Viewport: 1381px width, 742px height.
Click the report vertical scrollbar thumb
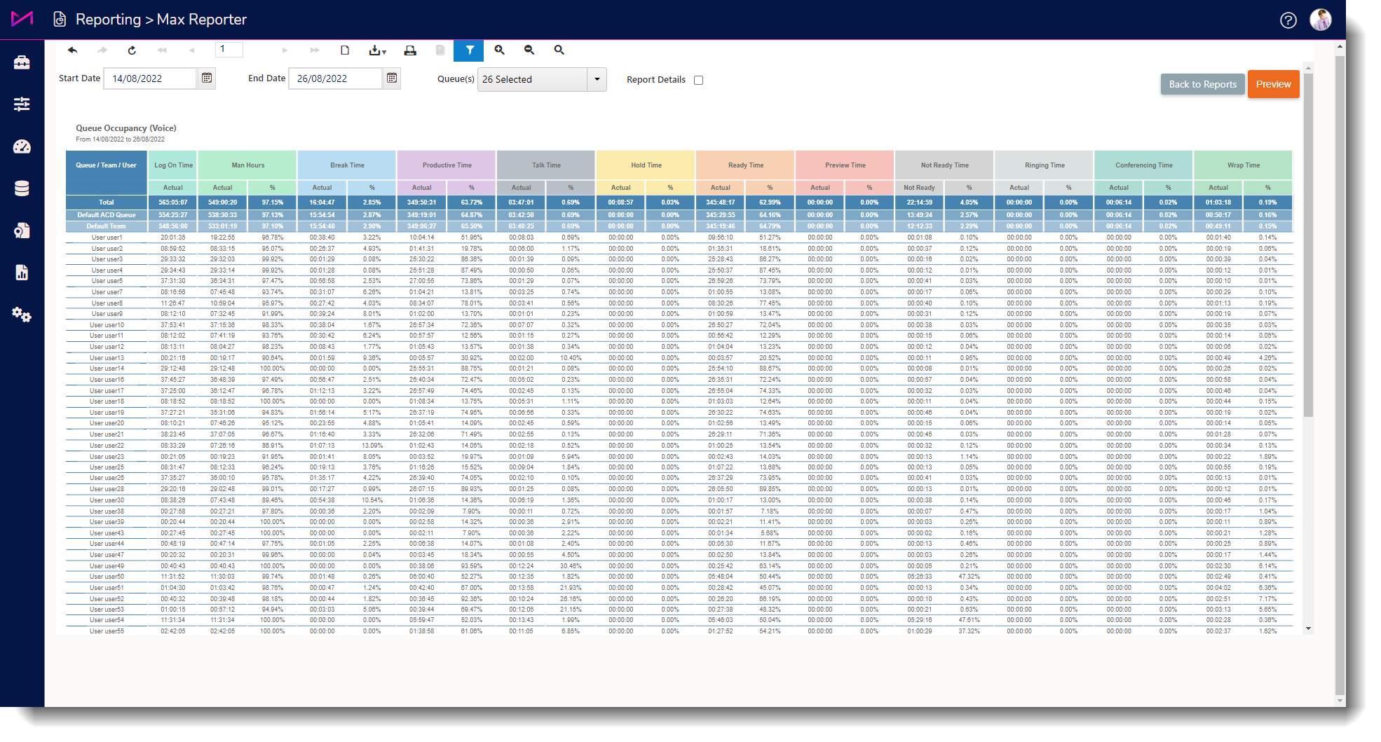1308,245
